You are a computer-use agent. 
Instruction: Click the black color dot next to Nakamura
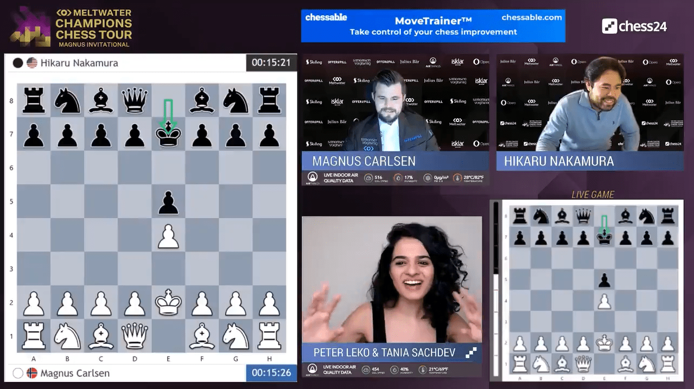click(x=18, y=63)
